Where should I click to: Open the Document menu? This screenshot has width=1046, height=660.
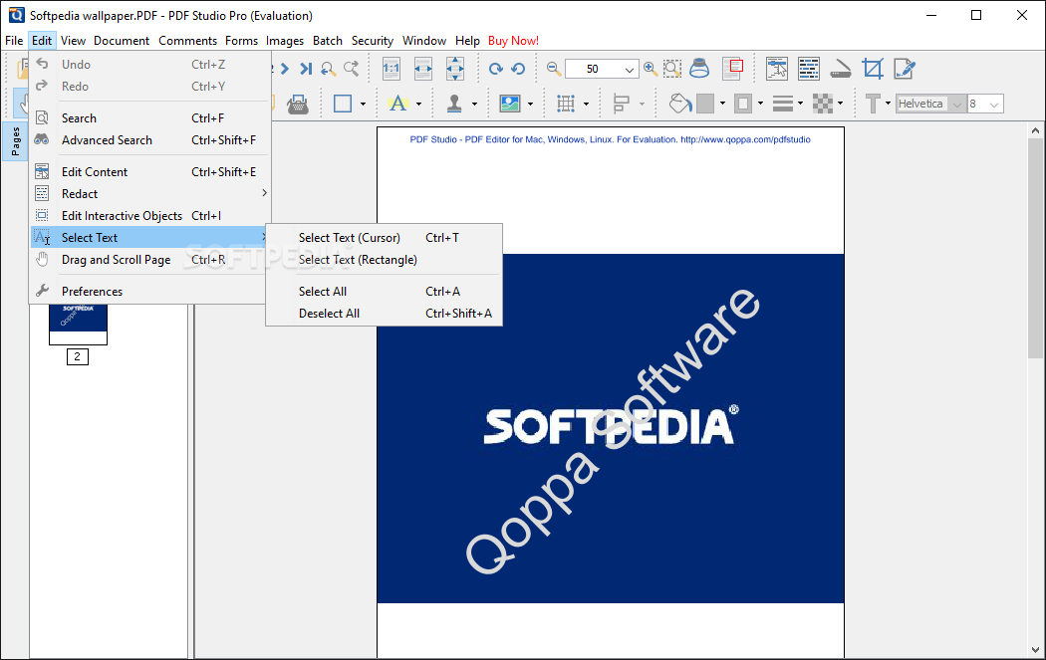tap(122, 41)
